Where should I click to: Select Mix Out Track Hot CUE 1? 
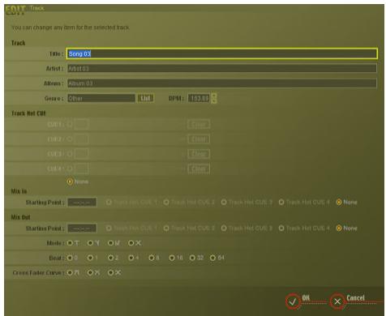pos(109,228)
